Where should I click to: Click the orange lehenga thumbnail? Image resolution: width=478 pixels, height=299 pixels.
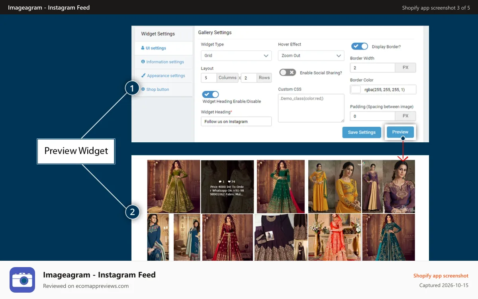tap(335, 238)
